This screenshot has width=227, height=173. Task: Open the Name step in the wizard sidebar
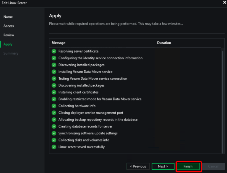point(8,17)
